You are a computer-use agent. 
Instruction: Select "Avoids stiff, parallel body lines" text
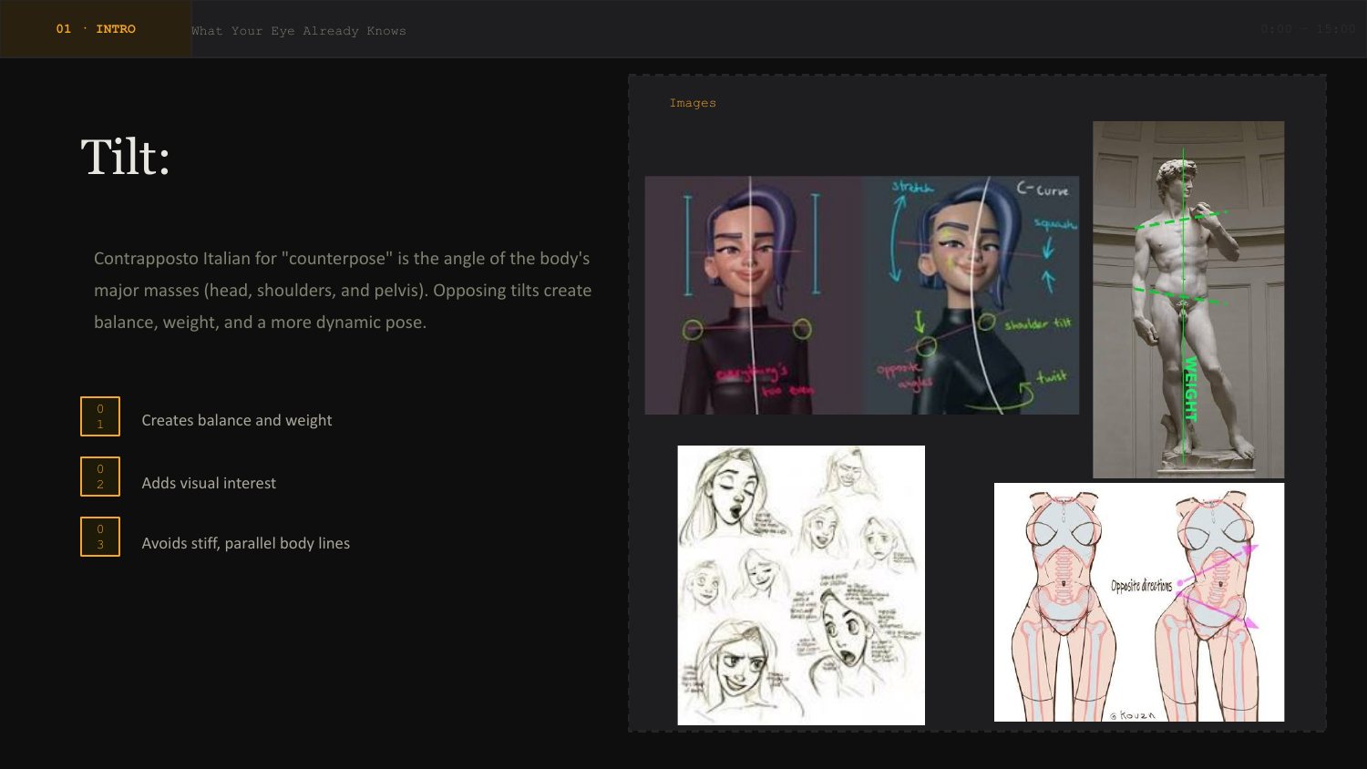click(246, 543)
